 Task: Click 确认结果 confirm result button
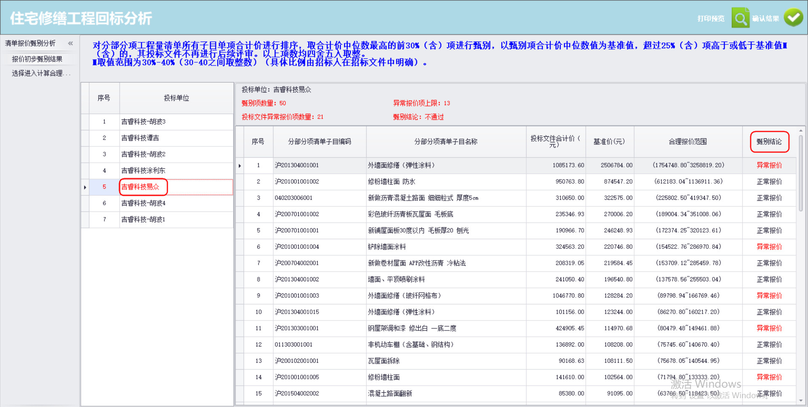pos(765,18)
